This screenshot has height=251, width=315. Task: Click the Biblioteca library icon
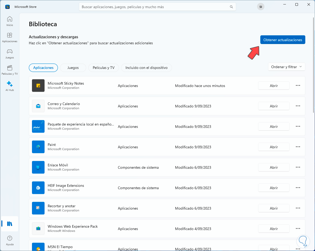[x=9, y=224]
